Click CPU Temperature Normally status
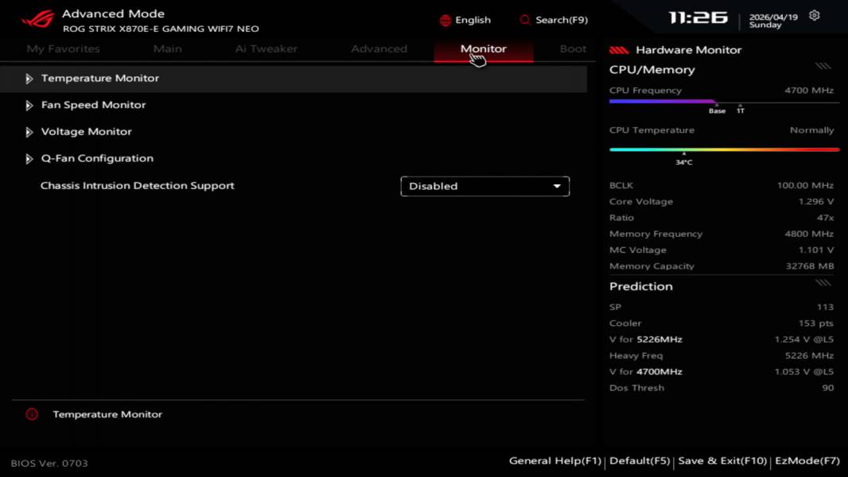This screenshot has width=848, height=477. pos(811,130)
